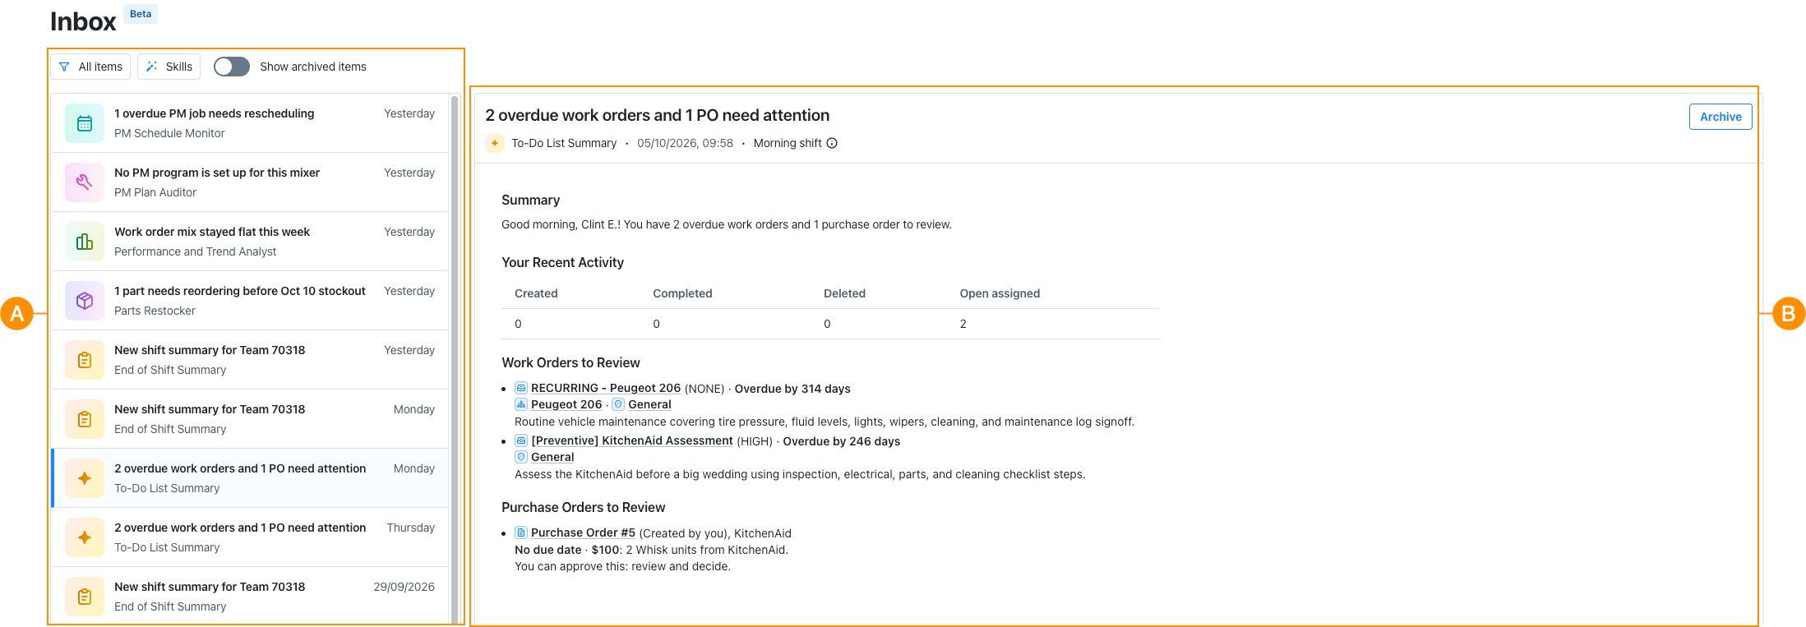Click the wrench icon for PM Plan Auditor
1806x627 pixels.
[85, 182]
